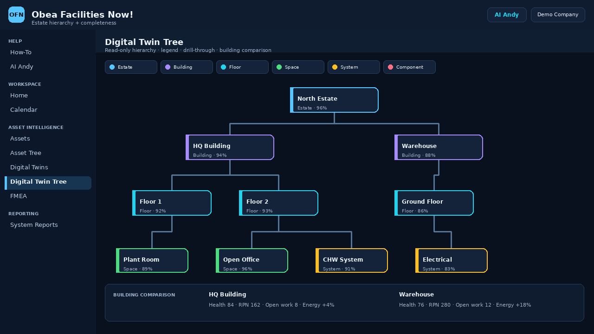Select the Ground Floor node
This screenshot has width=594, height=334.
[x=434, y=203]
